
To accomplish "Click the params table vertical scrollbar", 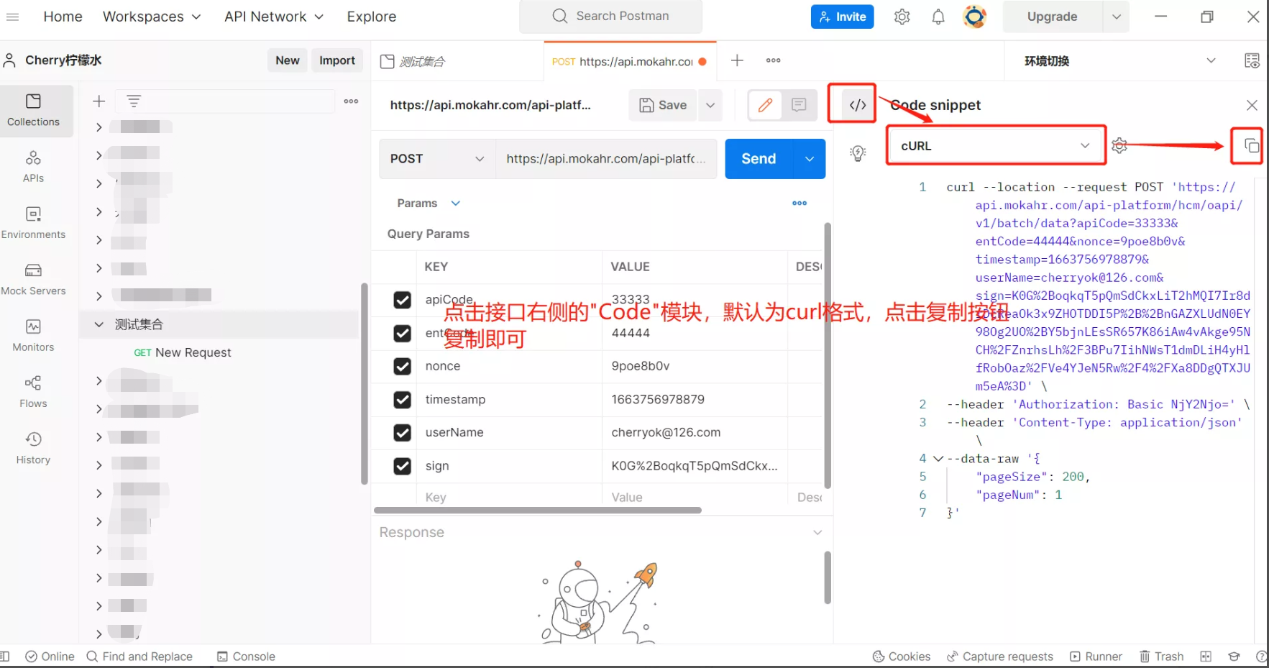I will click(x=828, y=356).
